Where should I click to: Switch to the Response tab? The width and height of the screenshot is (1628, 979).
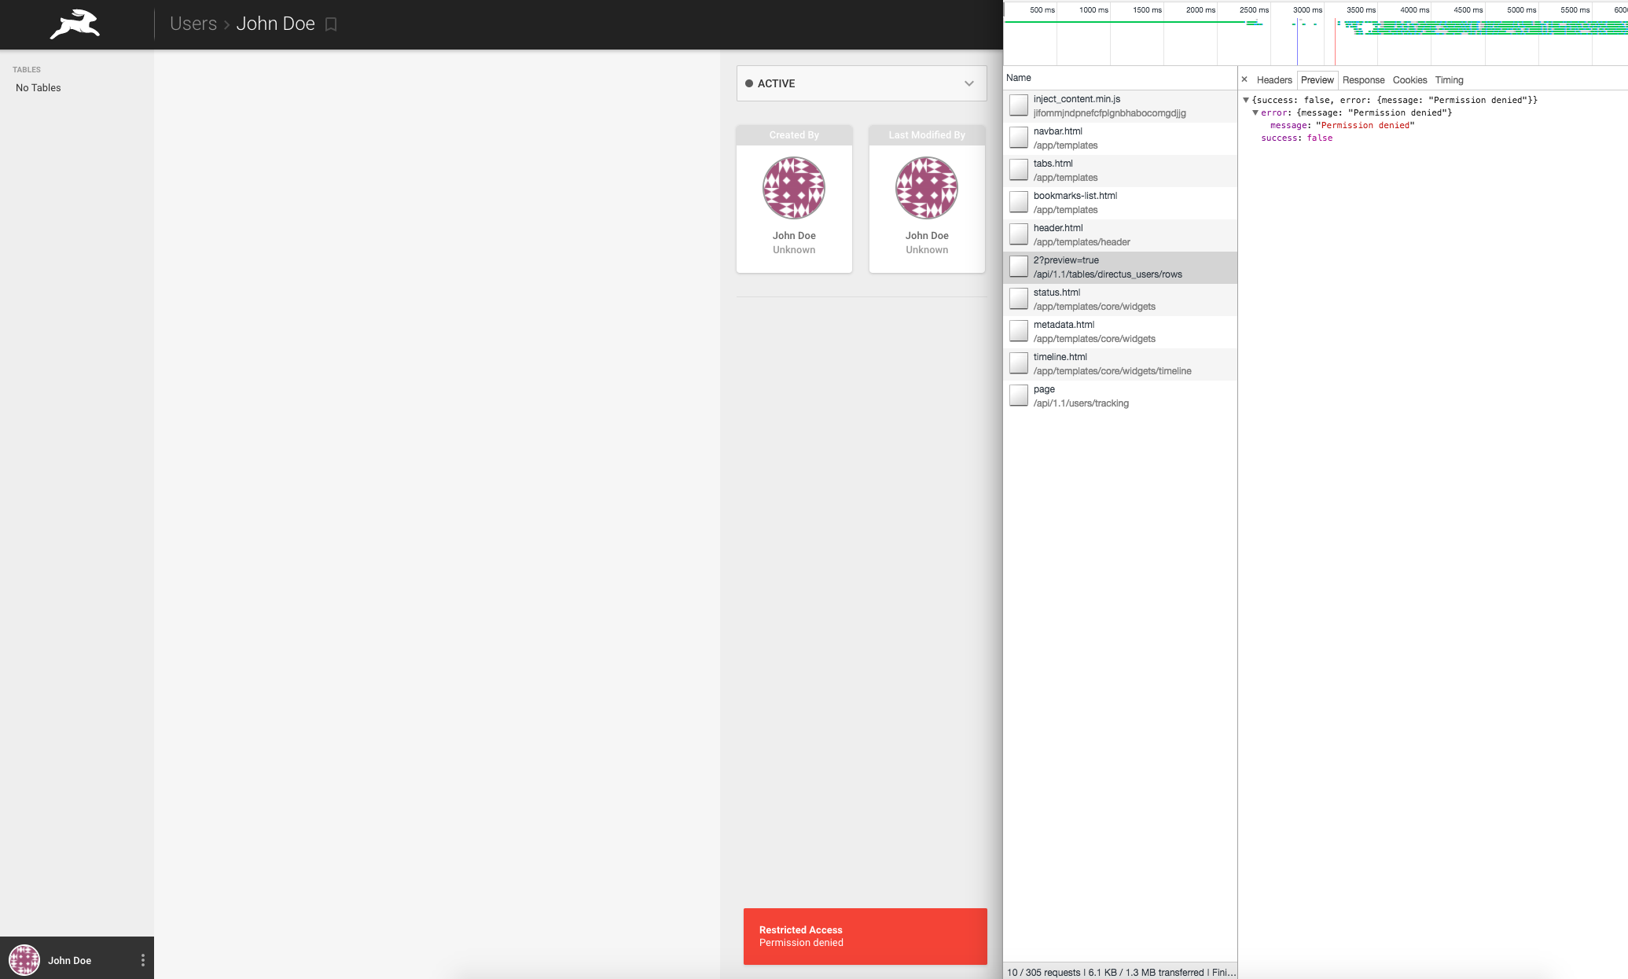[x=1363, y=80]
